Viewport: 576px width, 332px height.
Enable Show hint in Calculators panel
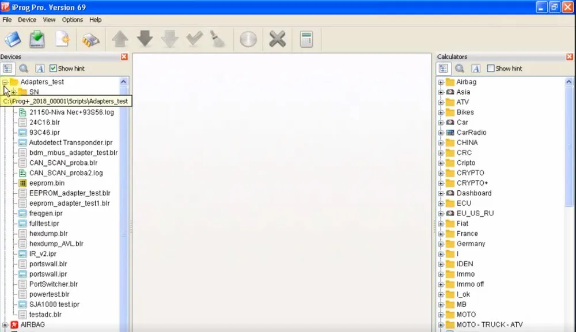point(491,69)
